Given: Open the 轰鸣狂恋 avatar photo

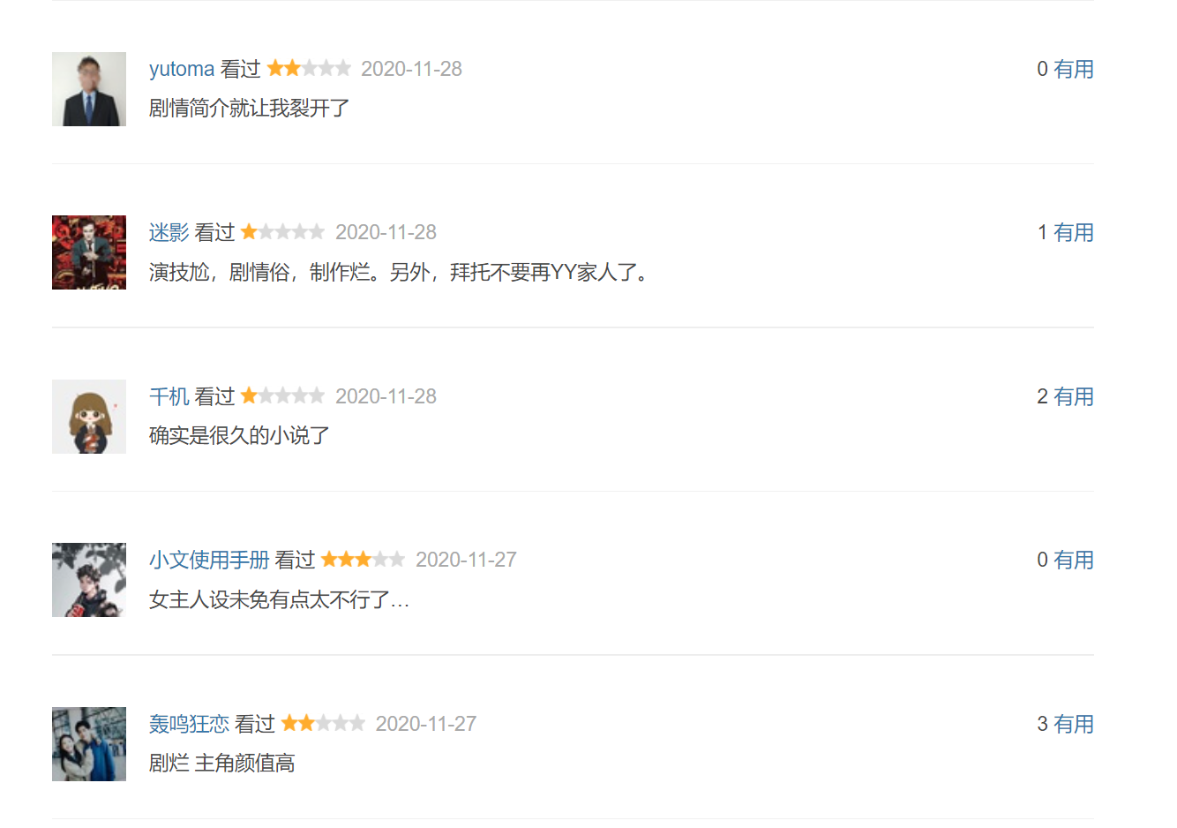Looking at the screenshot, I should tap(89, 744).
